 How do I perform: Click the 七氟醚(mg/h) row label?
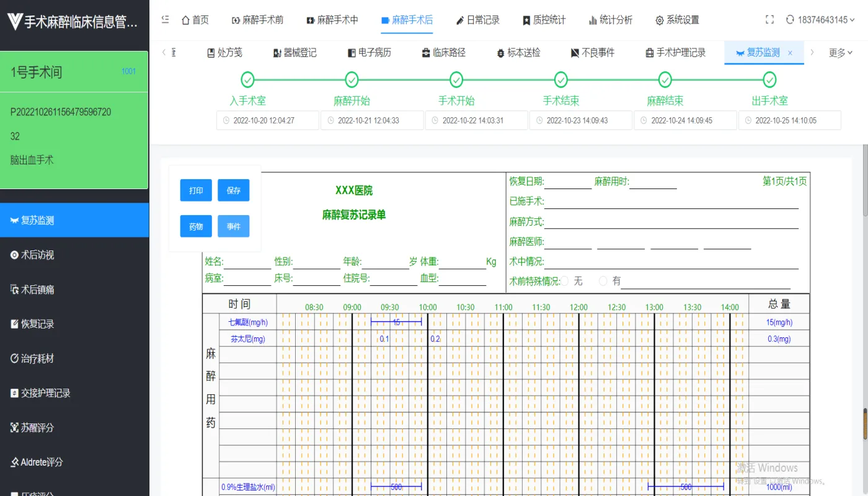pyautogui.click(x=247, y=322)
